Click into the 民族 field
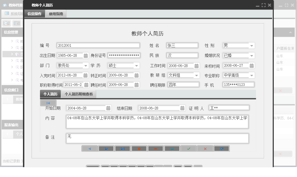Image resolution: width=297 pixels, height=177 pixels. [x=182, y=55]
